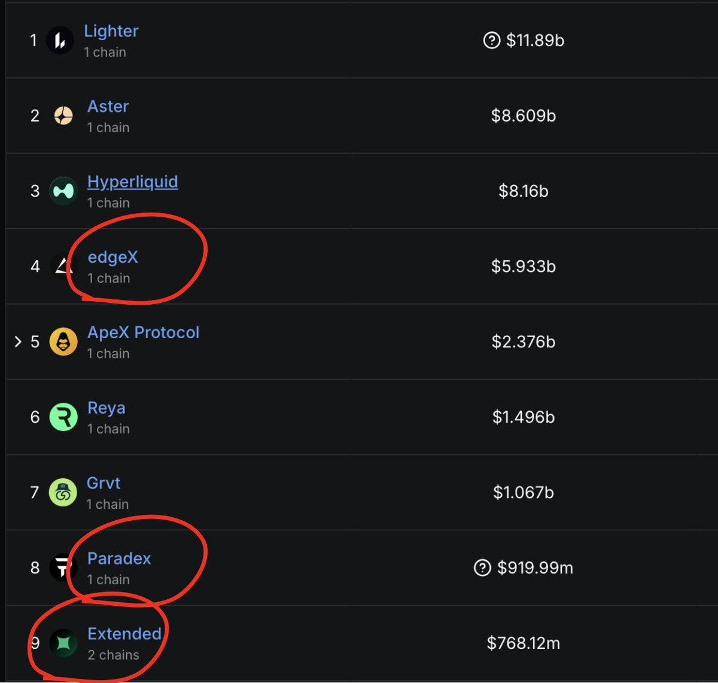718x683 pixels.
Task: Click the Reya green logo
Action: coord(63,417)
